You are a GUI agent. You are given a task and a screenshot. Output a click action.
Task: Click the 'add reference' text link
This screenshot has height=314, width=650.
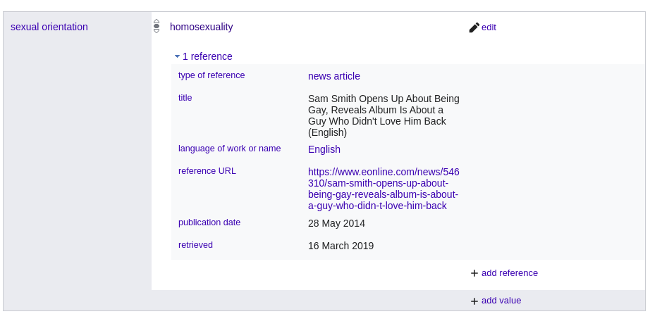(x=509, y=272)
